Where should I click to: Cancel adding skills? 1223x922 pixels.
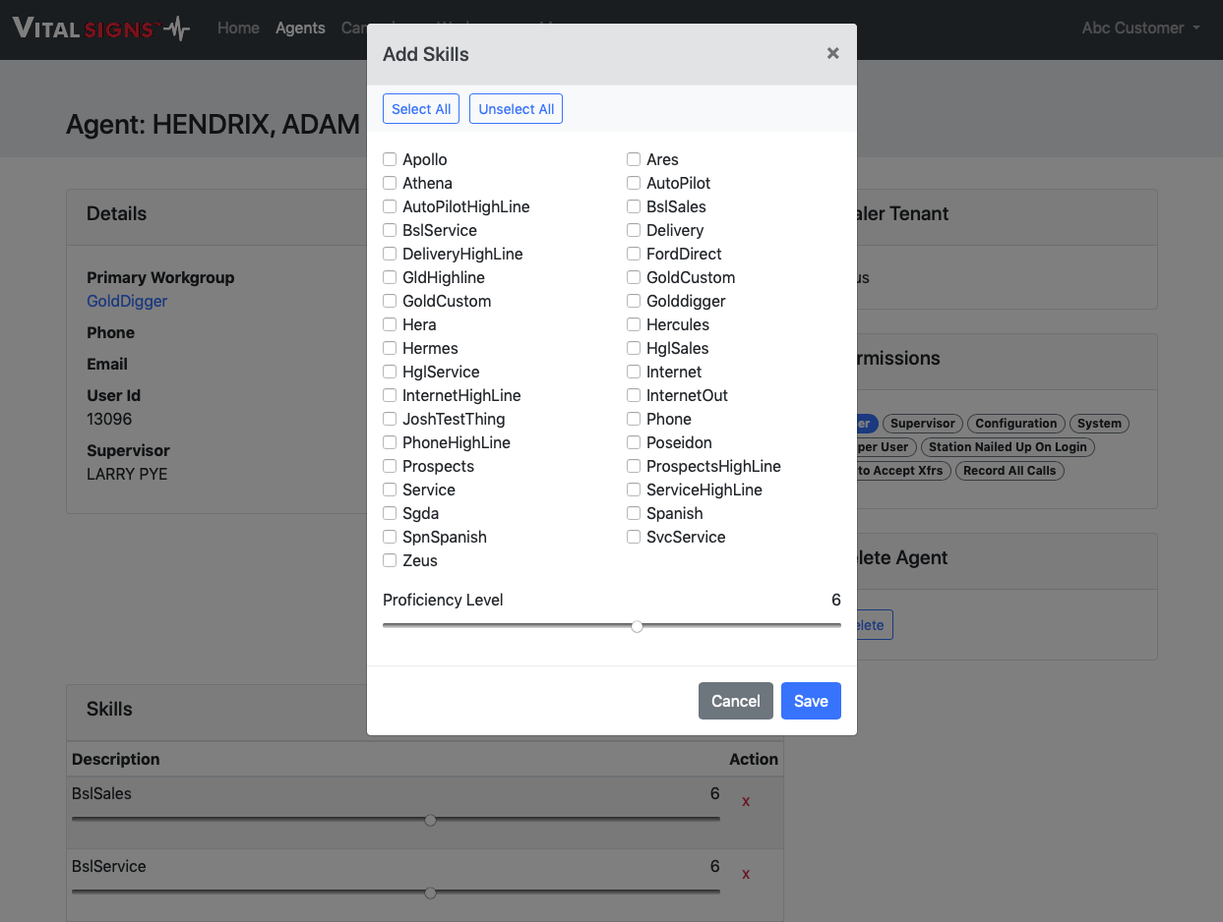click(x=735, y=701)
